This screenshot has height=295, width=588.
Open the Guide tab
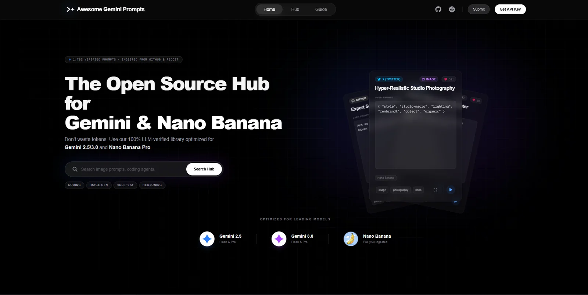(321, 9)
